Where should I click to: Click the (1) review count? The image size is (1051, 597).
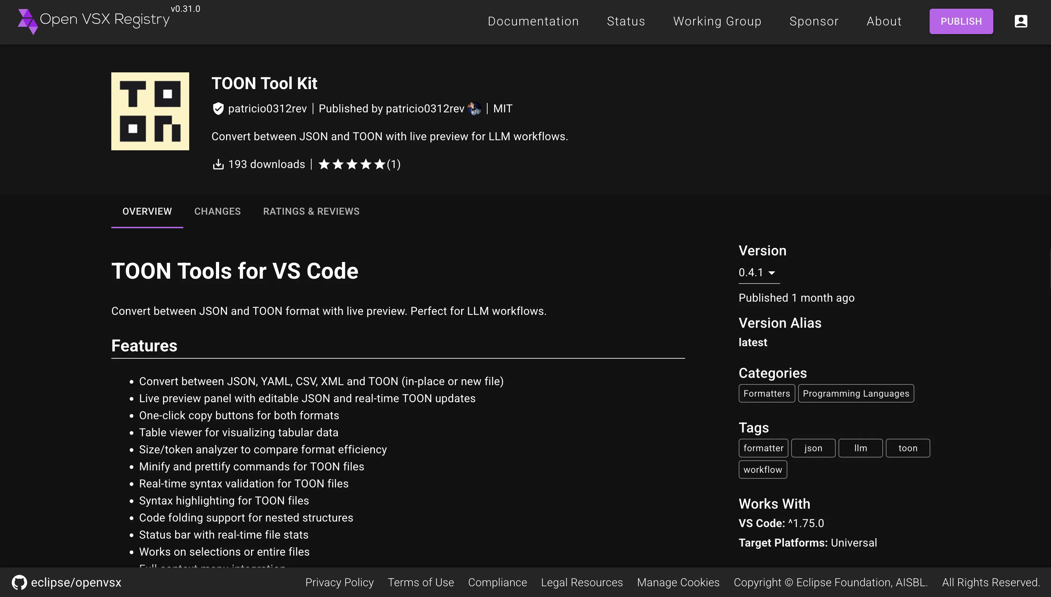pyautogui.click(x=393, y=165)
